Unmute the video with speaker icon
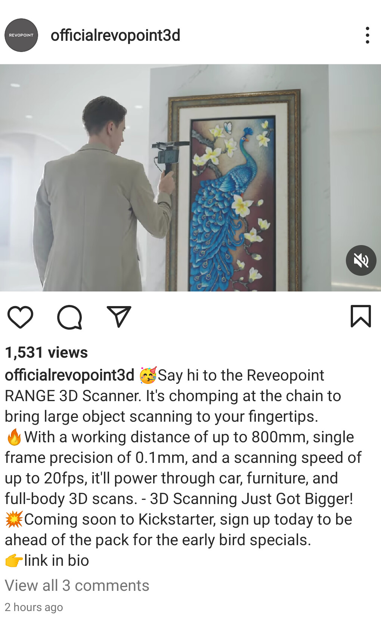The width and height of the screenshot is (381, 626). tap(361, 260)
